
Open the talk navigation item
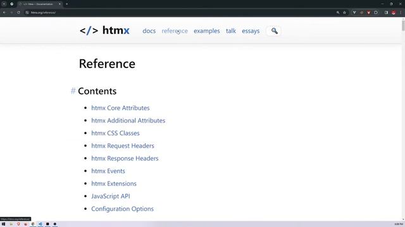click(231, 31)
